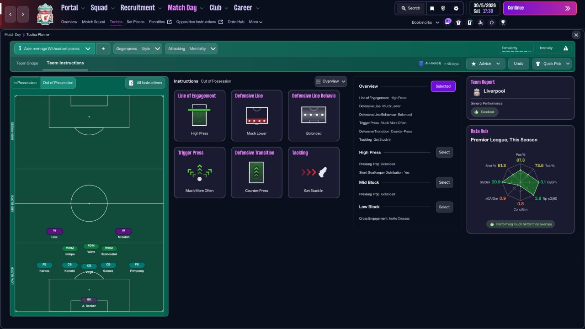Click the Liverpool club crest
The height and width of the screenshot is (329, 585).
(45, 14)
